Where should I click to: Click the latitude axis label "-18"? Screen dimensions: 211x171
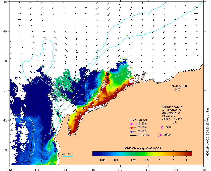tap(5, 2)
